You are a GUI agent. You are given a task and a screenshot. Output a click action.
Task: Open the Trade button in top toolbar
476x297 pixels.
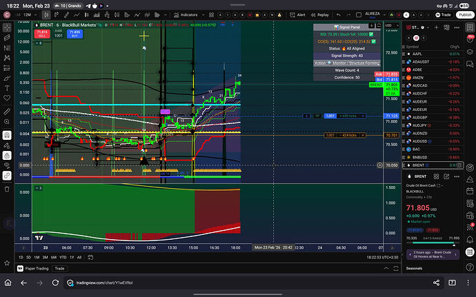pos(443,15)
